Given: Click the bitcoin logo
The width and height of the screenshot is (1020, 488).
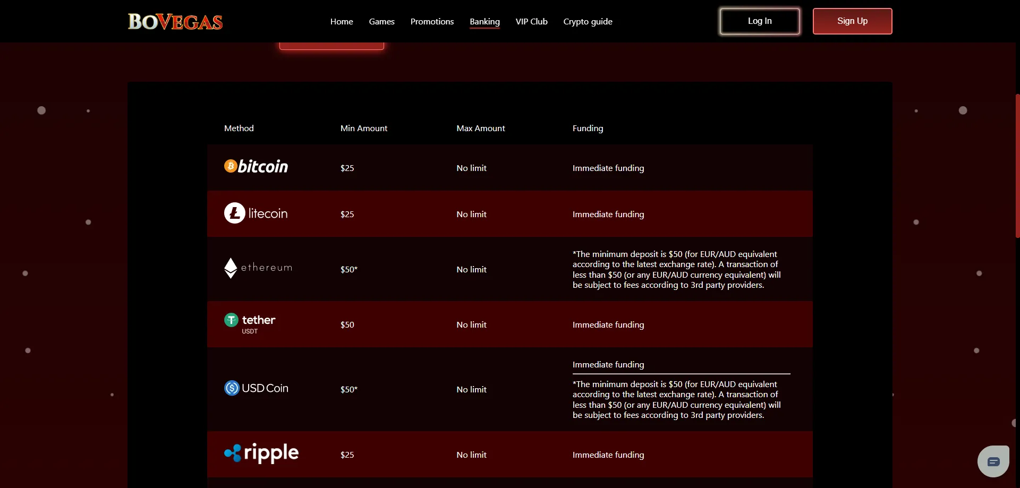Looking at the screenshot, I should [x=256, y=167].
